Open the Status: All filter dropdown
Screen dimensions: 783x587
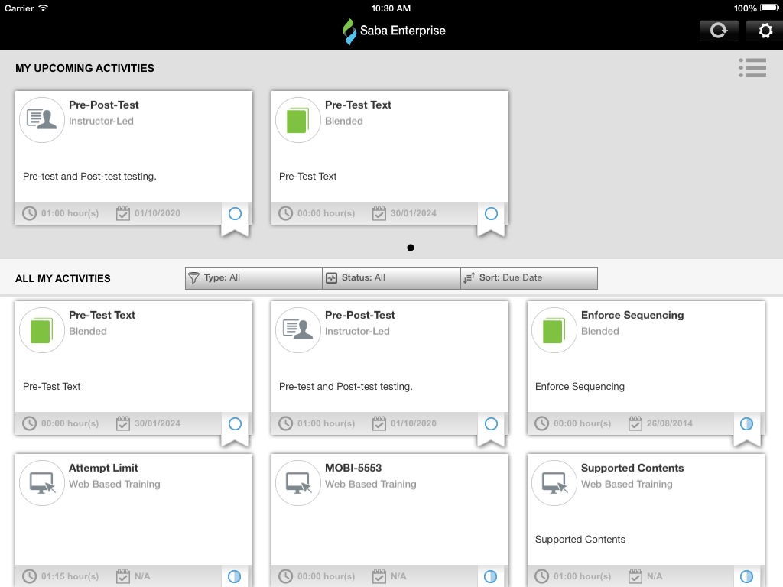tap(391, 278)
